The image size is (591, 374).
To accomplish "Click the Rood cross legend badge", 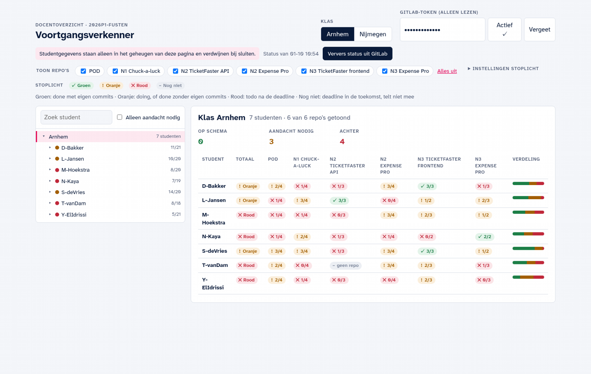I will coord(139,86).
